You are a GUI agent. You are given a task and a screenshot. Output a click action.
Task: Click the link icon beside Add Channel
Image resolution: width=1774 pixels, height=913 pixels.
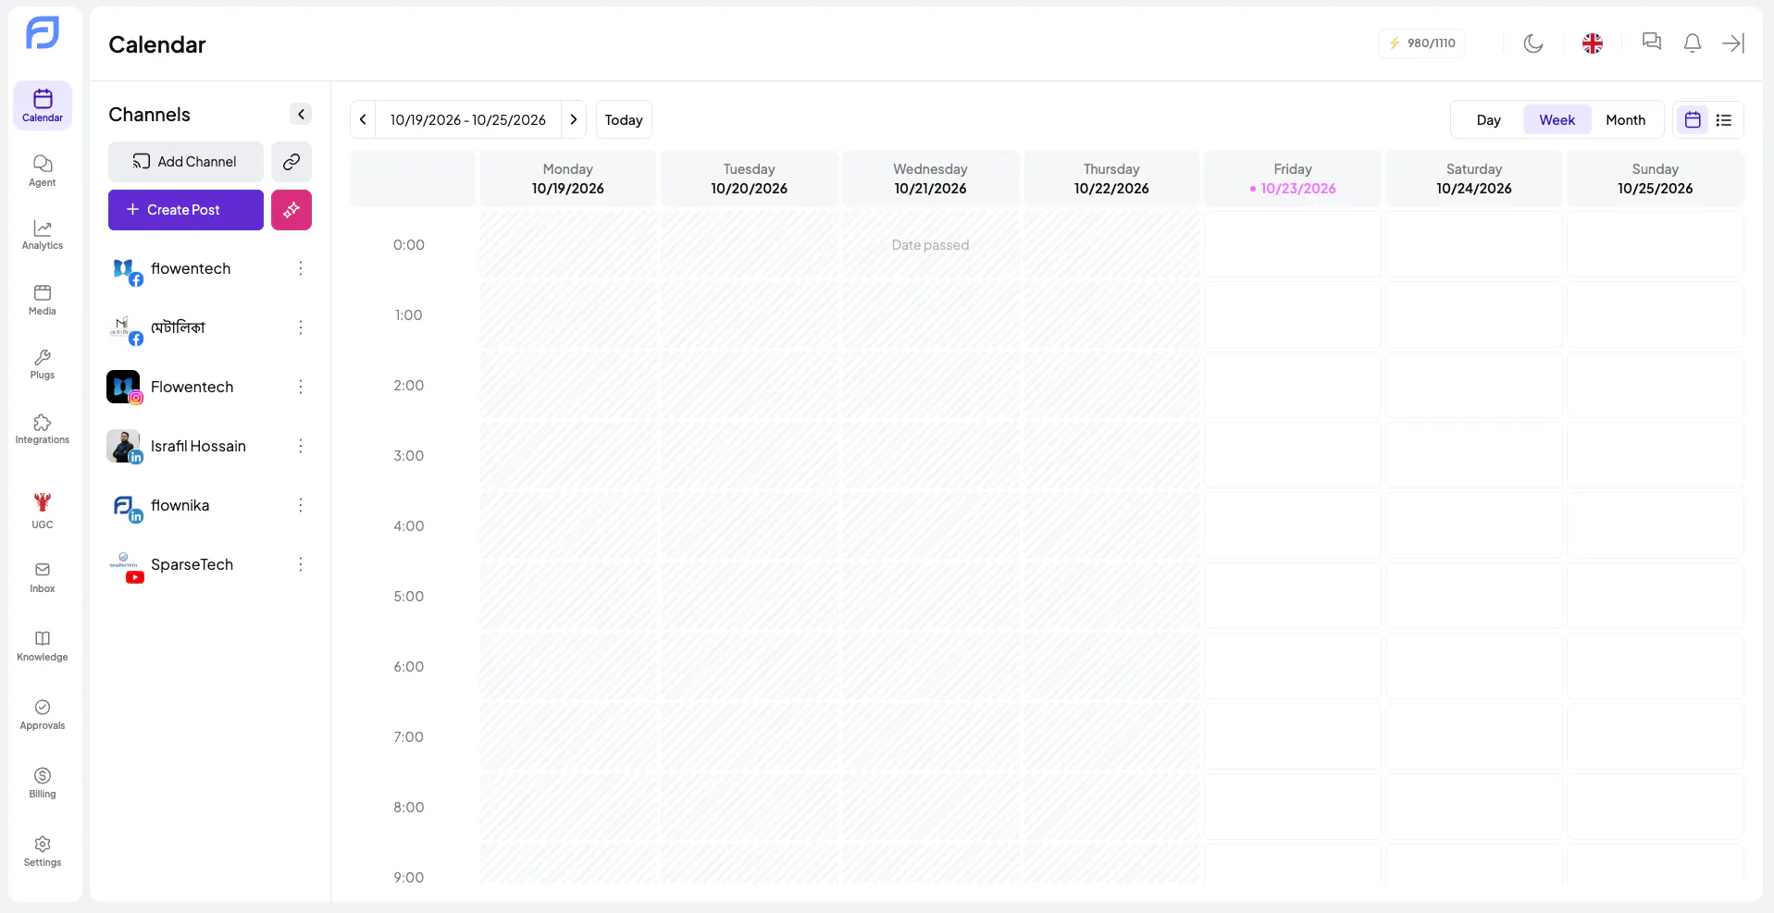[x=292, y=162]
